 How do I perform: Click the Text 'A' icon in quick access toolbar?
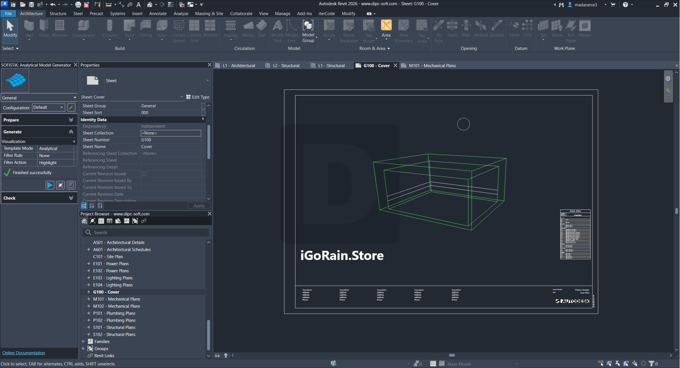click(138, 5)
